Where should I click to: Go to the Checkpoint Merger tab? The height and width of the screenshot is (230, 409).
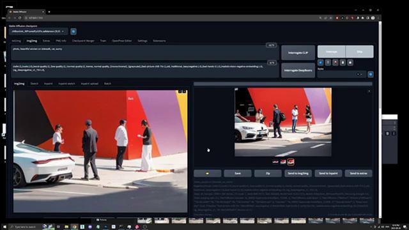coord(83,41)
